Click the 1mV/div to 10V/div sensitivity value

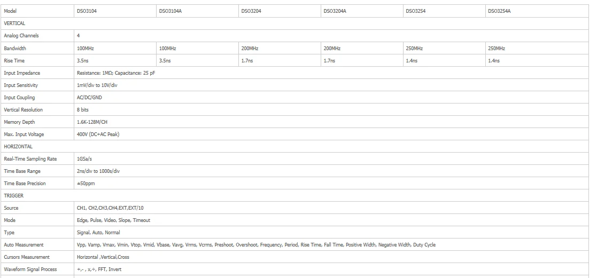click(x=97, y=85)
